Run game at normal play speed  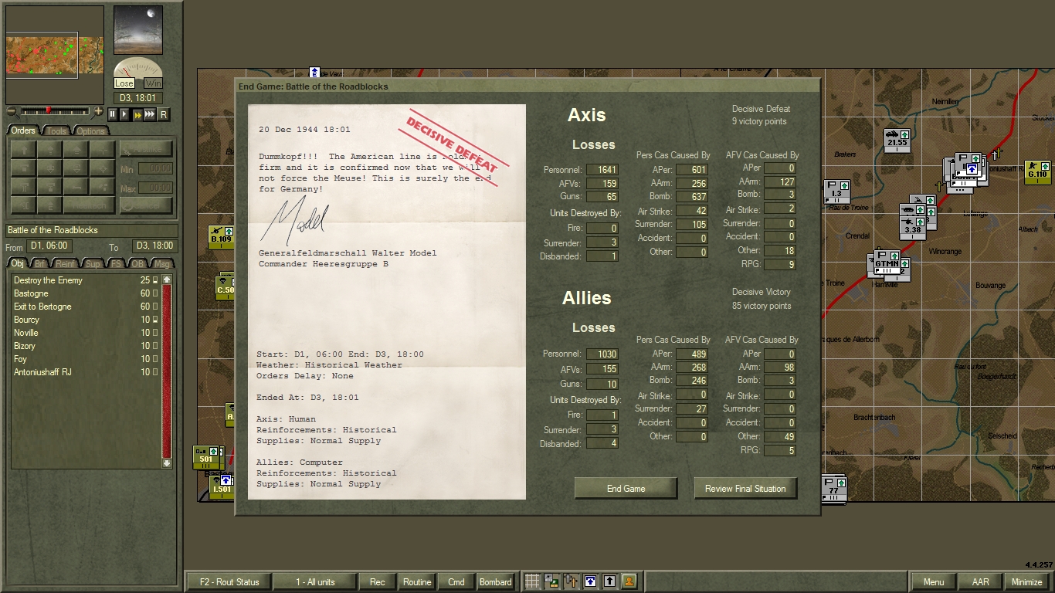[124, 114]
